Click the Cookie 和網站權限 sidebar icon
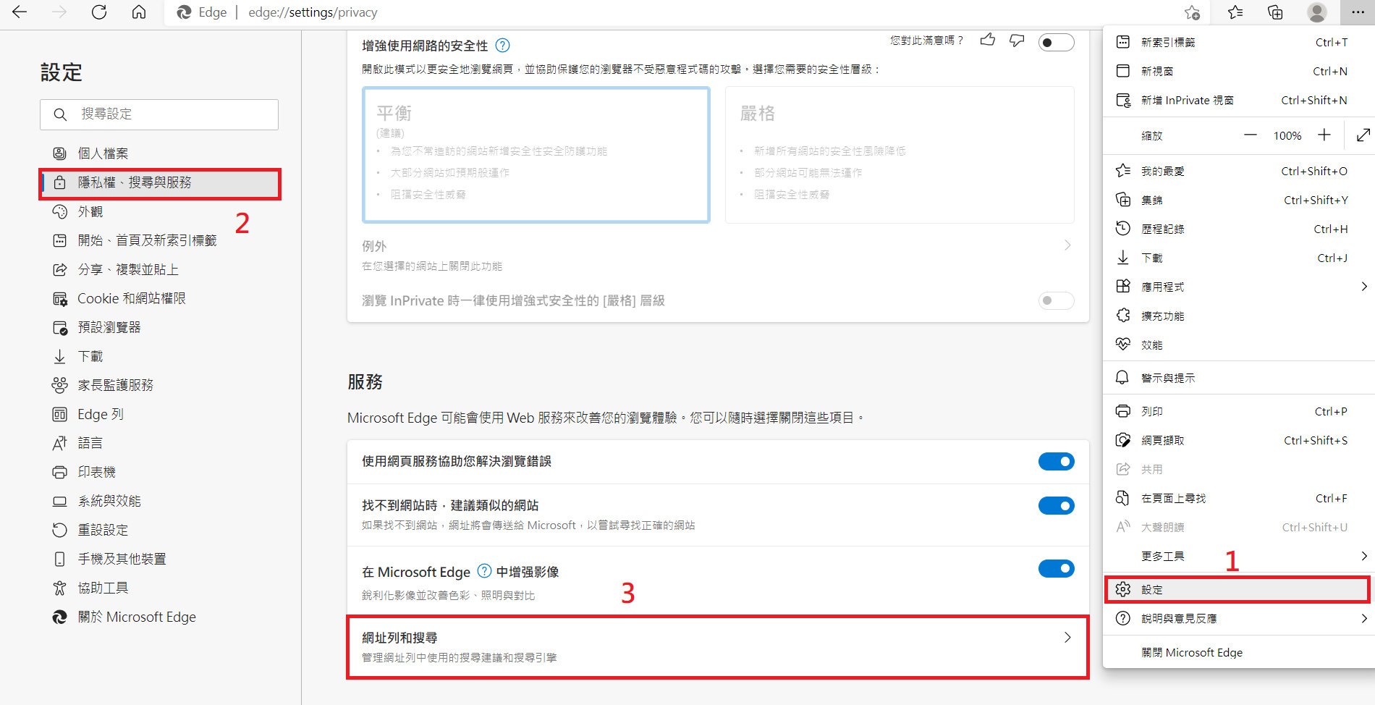 pos(60,299)
